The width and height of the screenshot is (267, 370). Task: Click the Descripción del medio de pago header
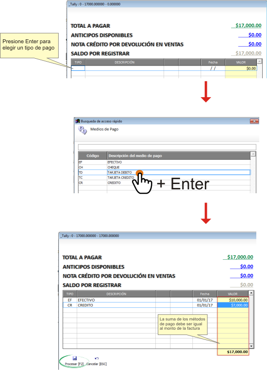tap(179, 156)
